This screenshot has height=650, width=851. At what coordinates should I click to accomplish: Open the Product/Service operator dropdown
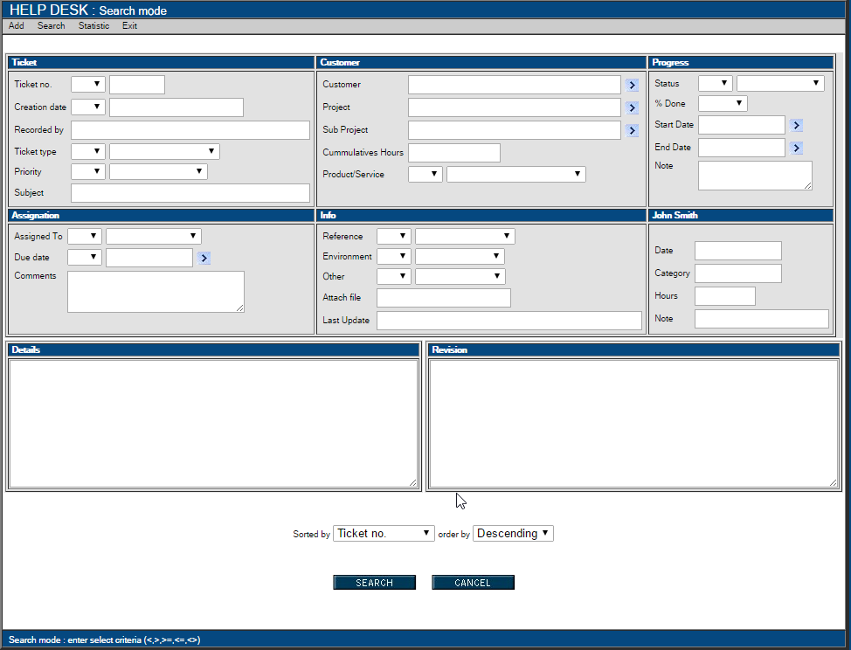[x=425, y=174]
